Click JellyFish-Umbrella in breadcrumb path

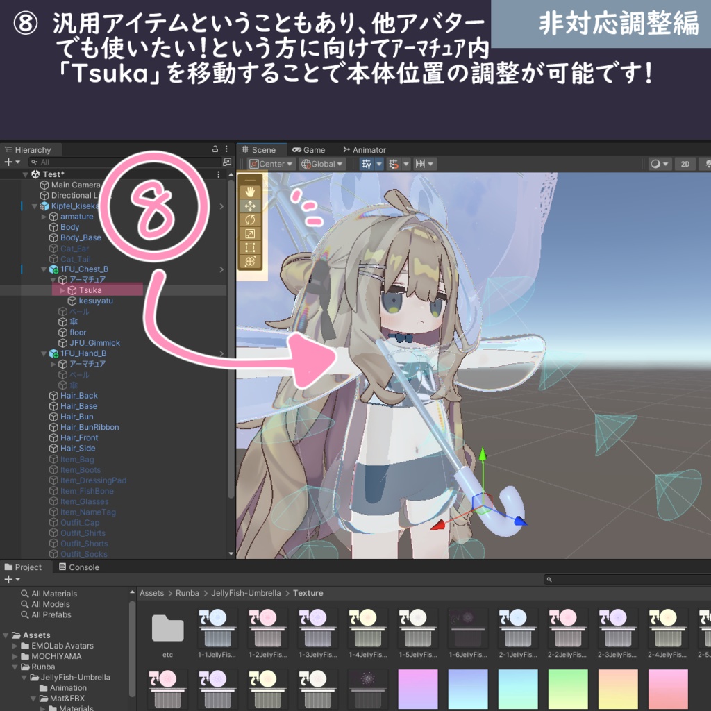click(246, 593)
